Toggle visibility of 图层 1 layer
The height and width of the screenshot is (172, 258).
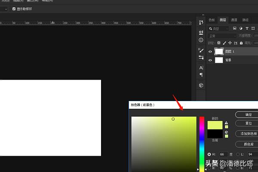210,52
